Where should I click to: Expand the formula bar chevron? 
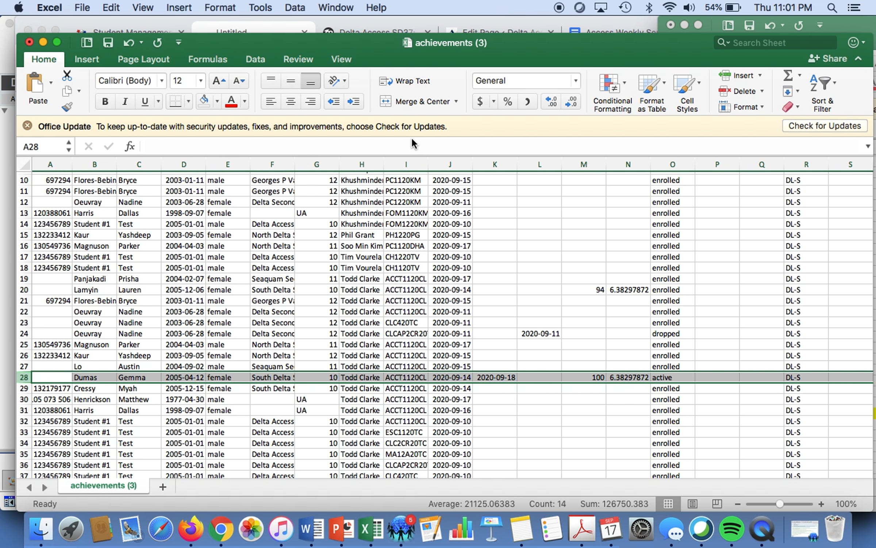pos(868,146)
